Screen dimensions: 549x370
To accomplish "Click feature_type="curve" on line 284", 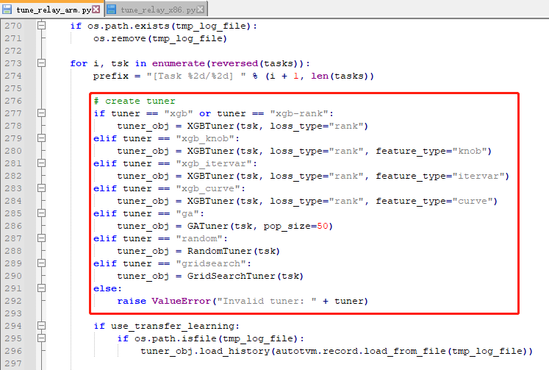I will click(434, 201).
